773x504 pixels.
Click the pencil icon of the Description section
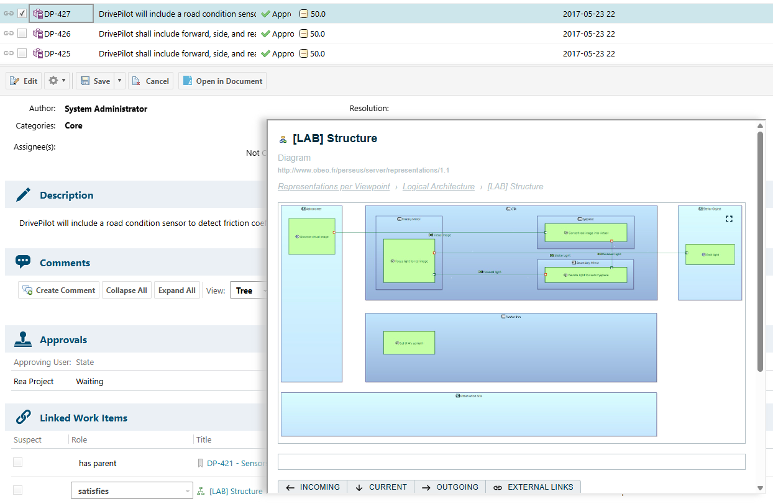[23, 195]
